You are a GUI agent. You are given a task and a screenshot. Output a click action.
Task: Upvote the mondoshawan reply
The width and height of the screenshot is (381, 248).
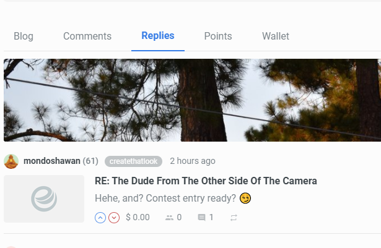pyautogui.click(x=100, y=218)
